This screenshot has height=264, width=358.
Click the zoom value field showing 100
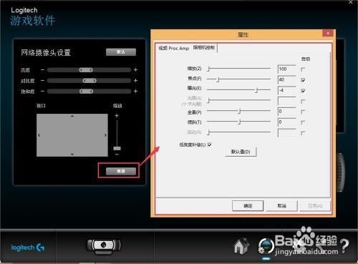click(x=287, y=69)
